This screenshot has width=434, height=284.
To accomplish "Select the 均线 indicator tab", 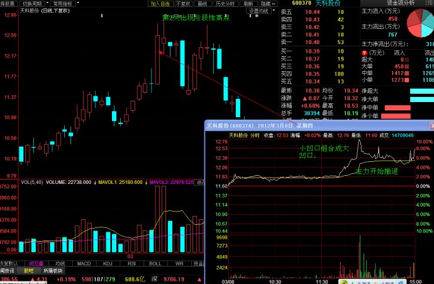I will [x=60, y=263].
